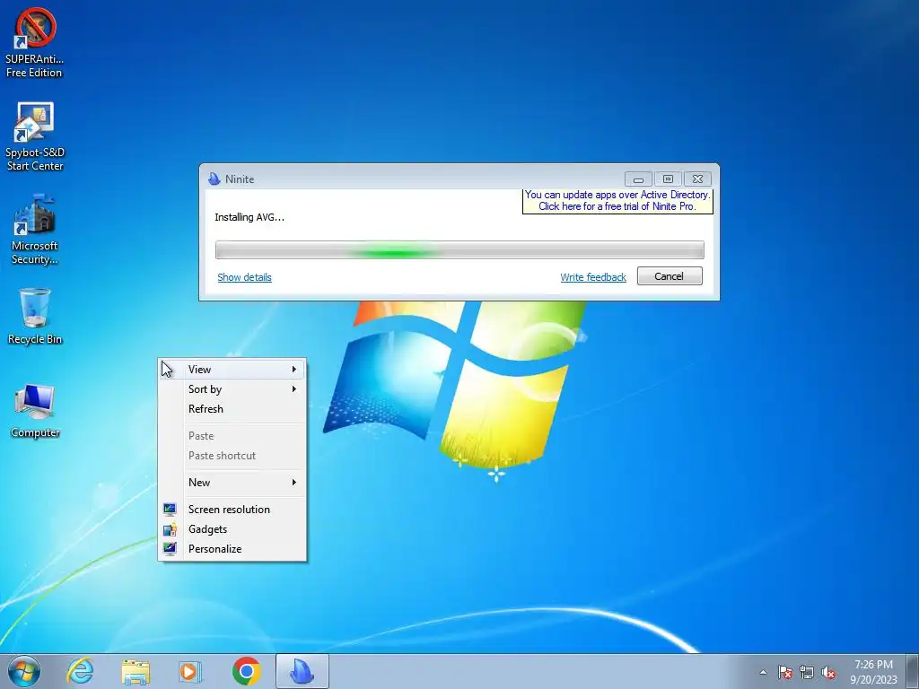Switch to the Ninite taskbar button
Image resolution: width=919 pixels, height=689 pixels.
tap(302, 671)
